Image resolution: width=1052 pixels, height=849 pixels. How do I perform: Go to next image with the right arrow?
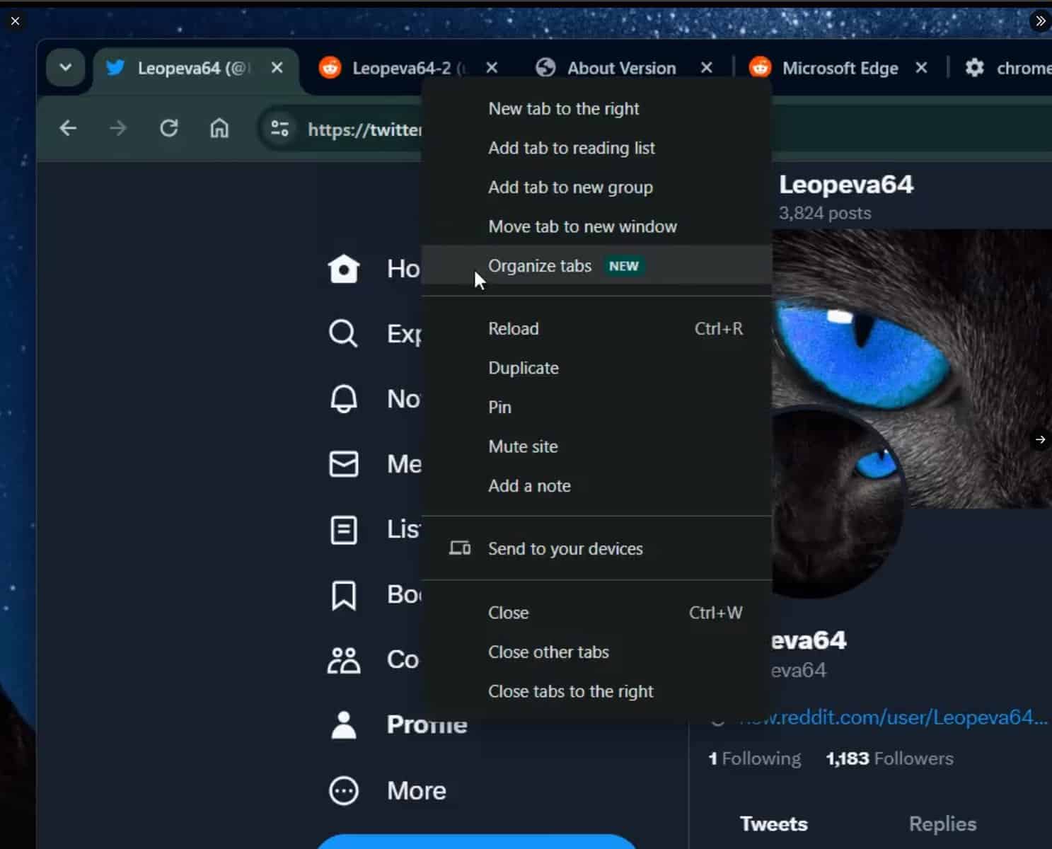1039,439
